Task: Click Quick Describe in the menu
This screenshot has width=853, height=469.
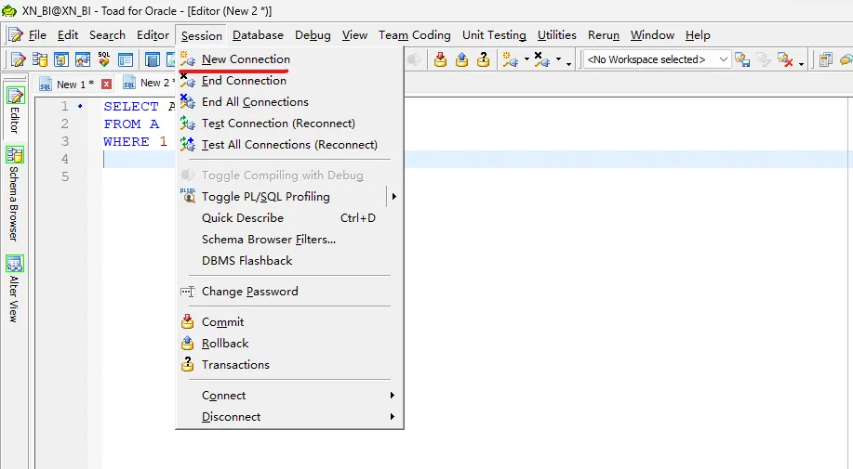Action: [x=242, y=218]
